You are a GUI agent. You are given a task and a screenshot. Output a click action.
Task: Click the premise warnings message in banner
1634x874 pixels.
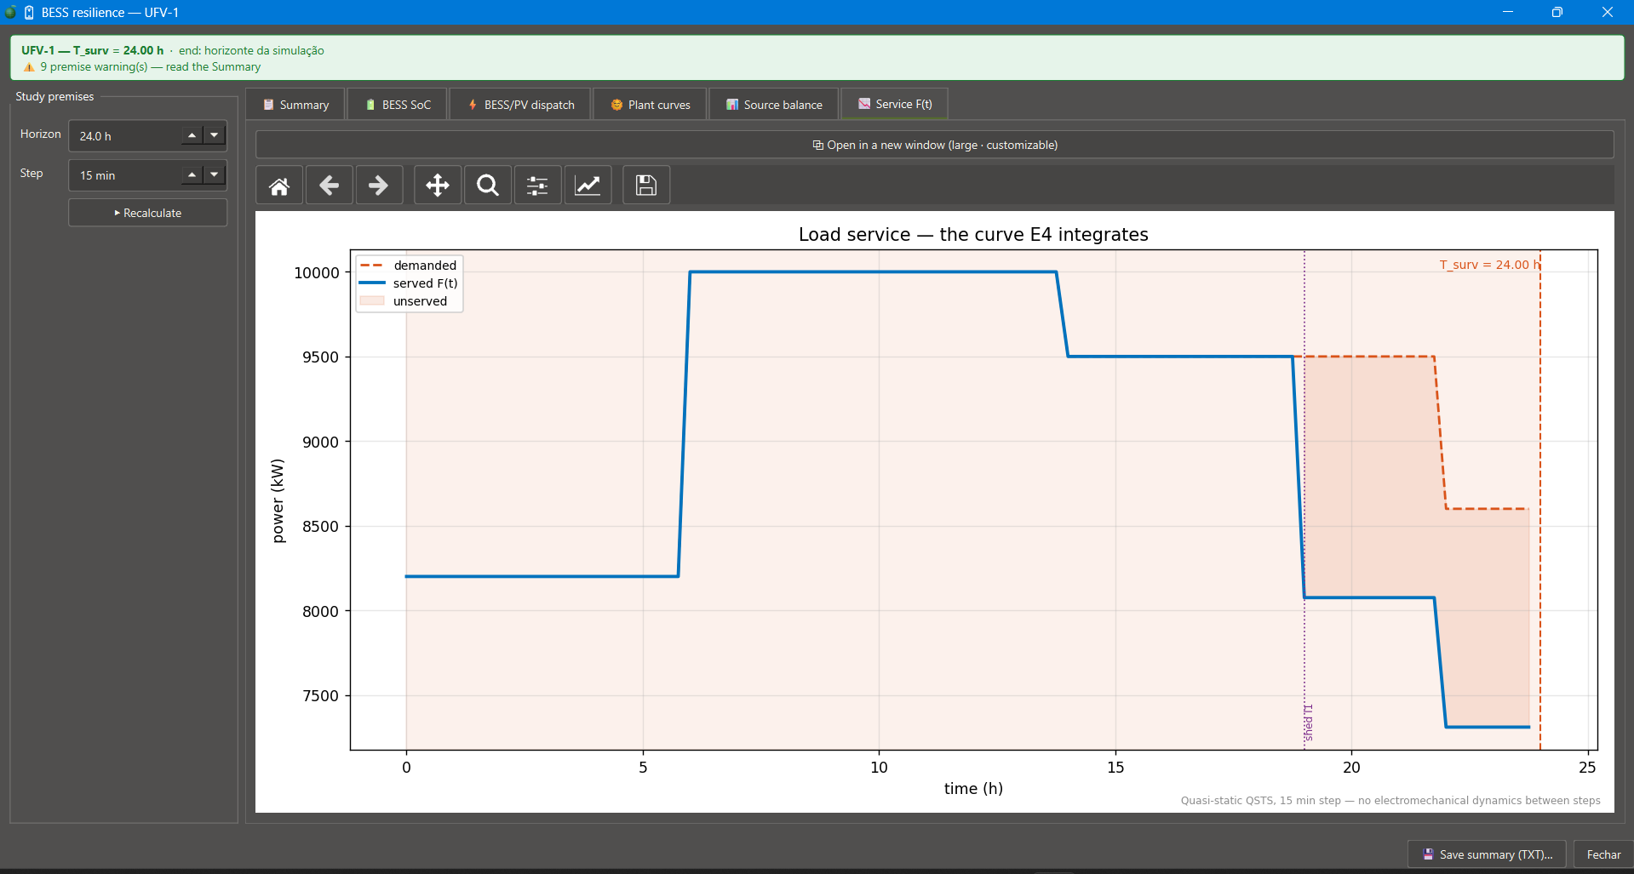tap(150, 66)
